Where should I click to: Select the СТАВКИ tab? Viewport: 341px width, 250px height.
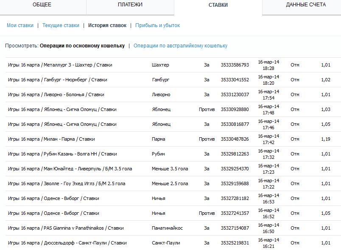(x=218, y=5)
